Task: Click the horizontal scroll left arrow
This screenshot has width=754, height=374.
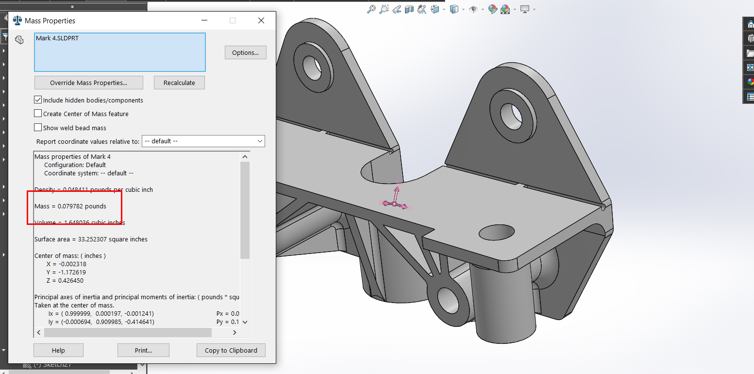Action: click(x=38, y=332)
